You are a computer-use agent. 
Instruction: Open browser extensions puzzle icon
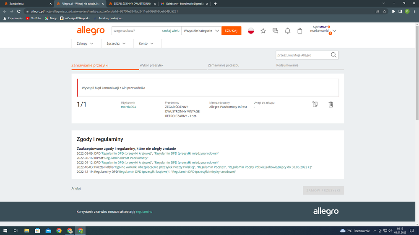[393, 11]
